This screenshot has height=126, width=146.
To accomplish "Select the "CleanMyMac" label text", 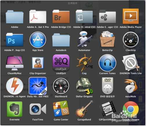I will click(15, 73).
